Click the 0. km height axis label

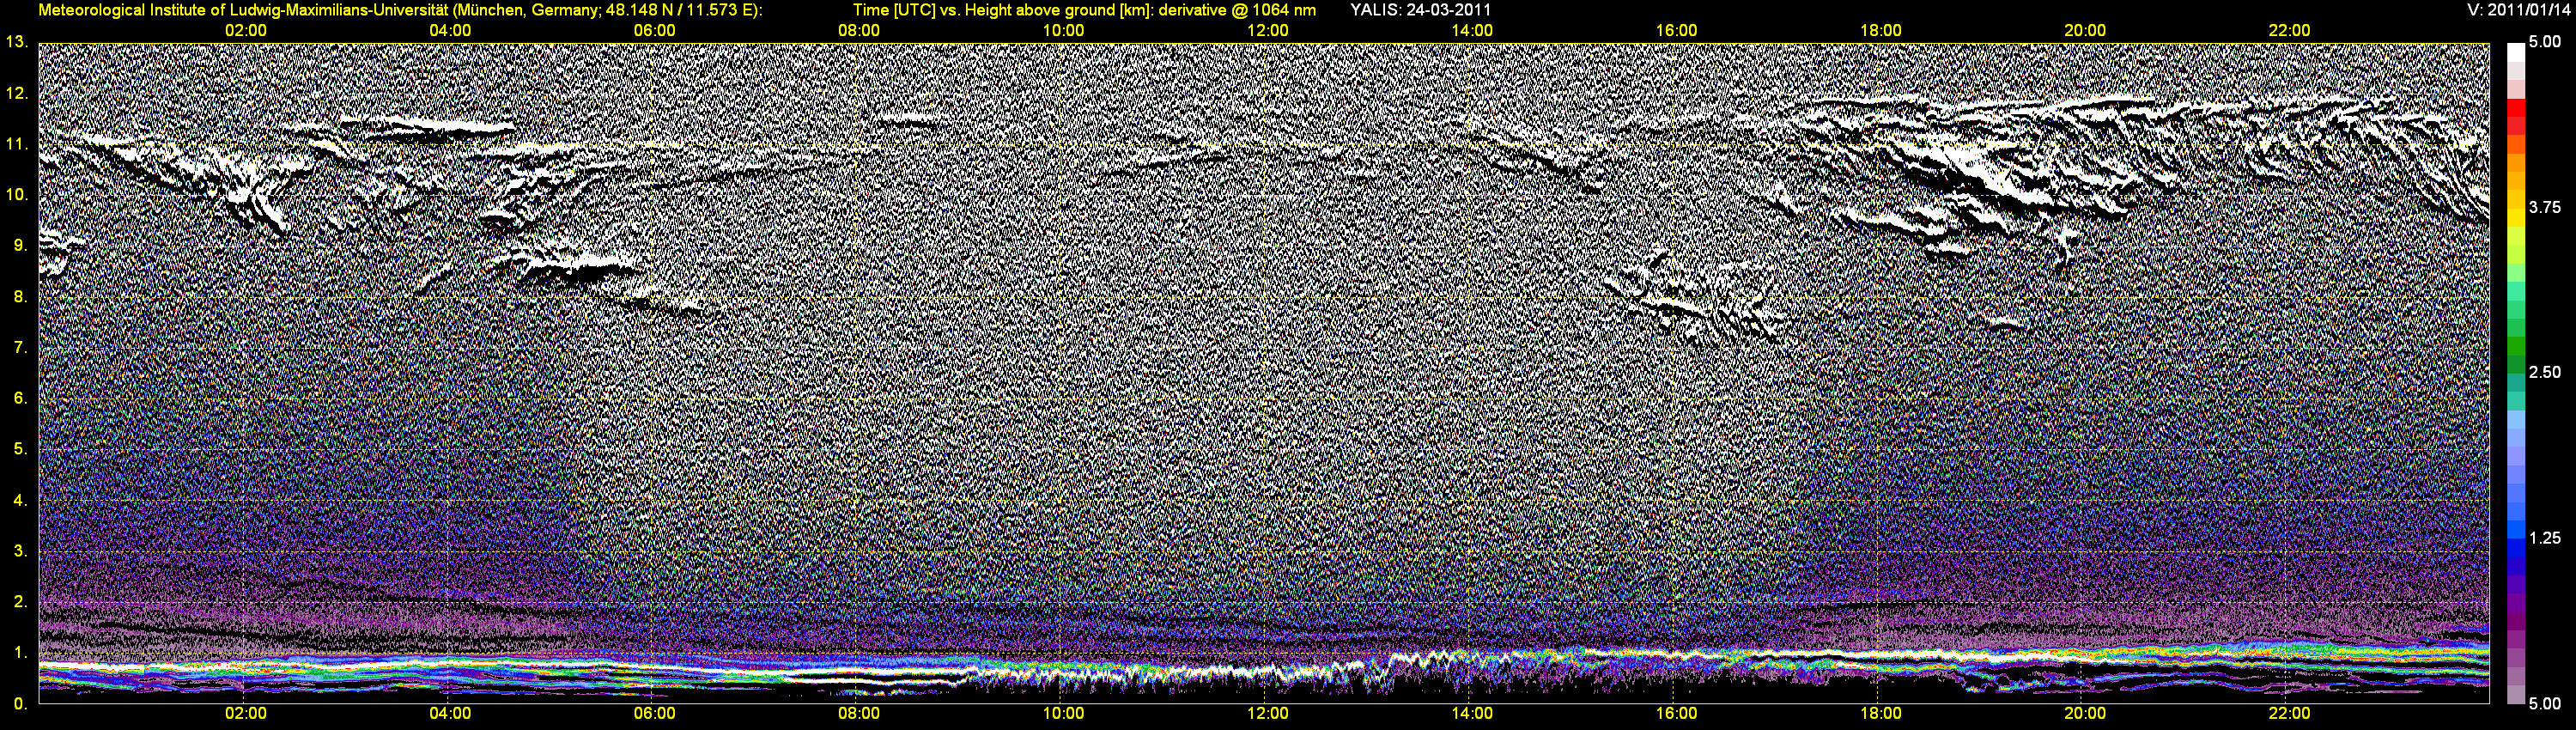(x=19, y=704)
